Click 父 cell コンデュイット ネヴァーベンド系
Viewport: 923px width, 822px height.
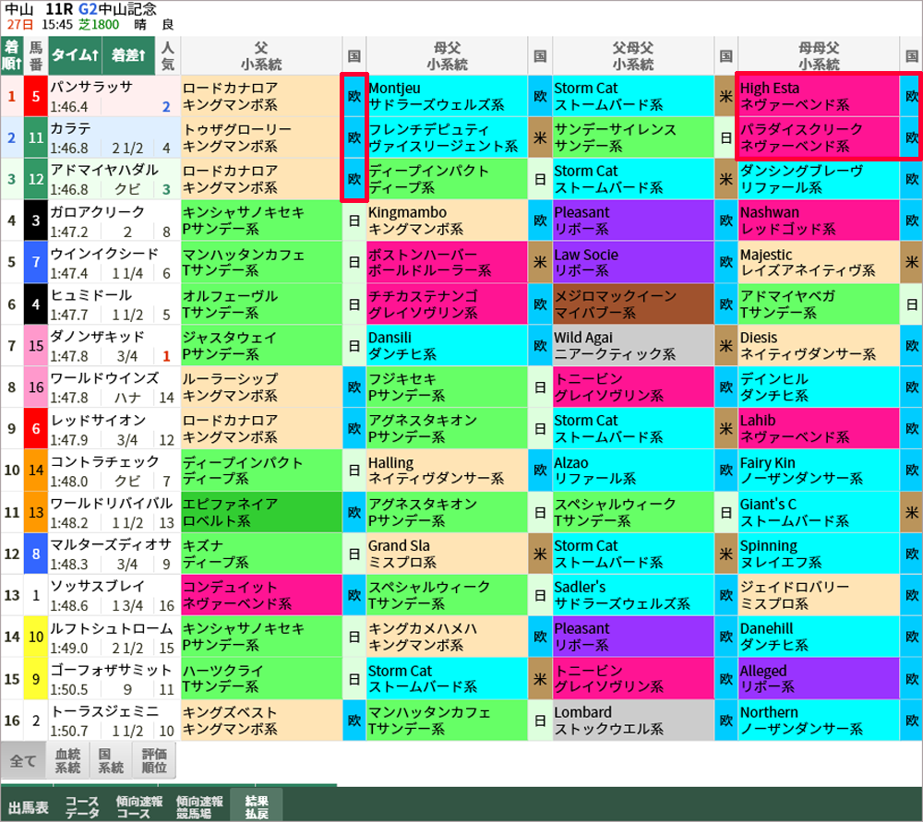[261, 595]
